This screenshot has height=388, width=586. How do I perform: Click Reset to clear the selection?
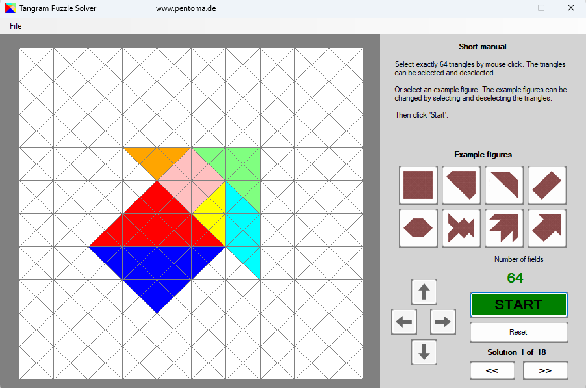(518, 332)
